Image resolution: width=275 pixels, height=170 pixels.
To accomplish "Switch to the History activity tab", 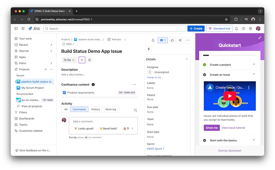I will tap(95, 109).
